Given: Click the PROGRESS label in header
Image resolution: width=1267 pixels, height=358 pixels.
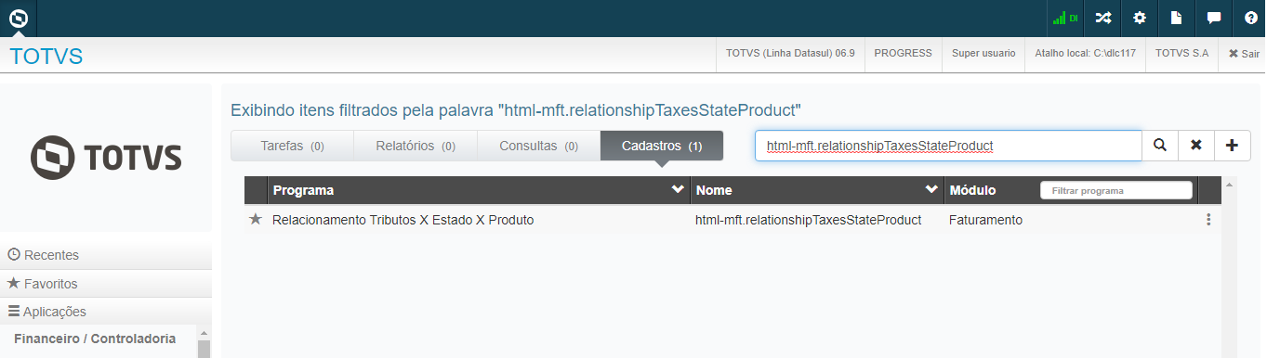Looking at the screenshot, I should 903,54.
